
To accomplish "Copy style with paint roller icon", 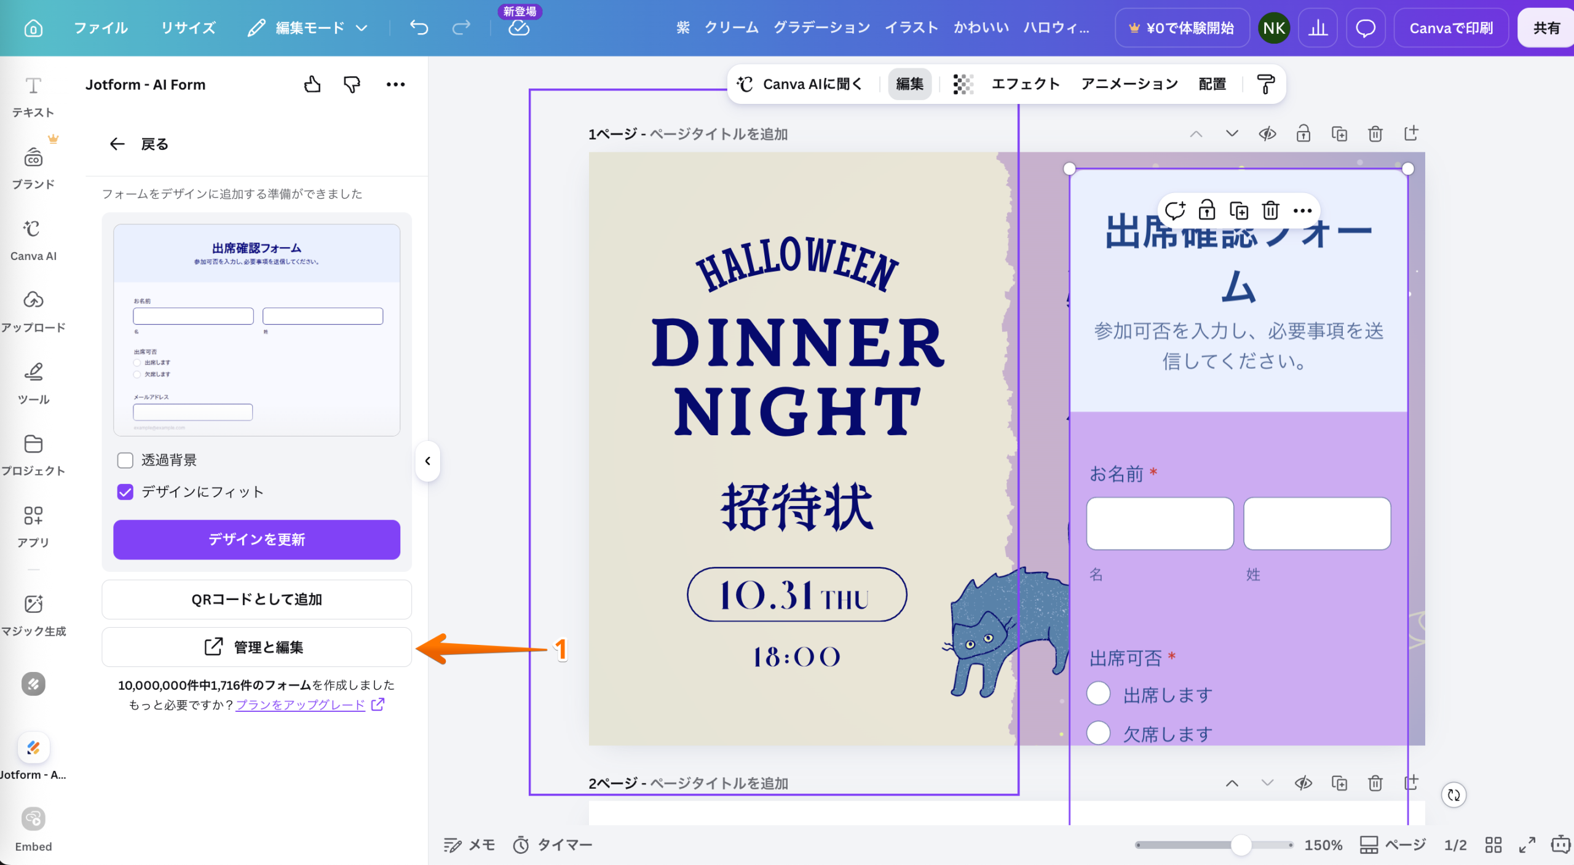I will click(x=1265, y=84).
